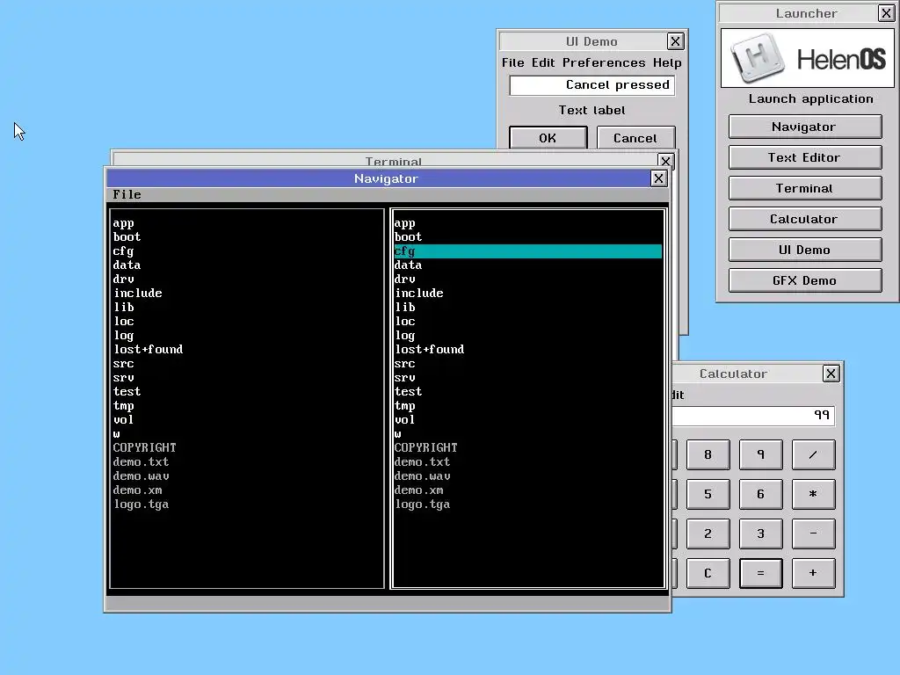Launch Calculator from the Launcher
Screen dimensions: 900x675
[x=805, y=219]
